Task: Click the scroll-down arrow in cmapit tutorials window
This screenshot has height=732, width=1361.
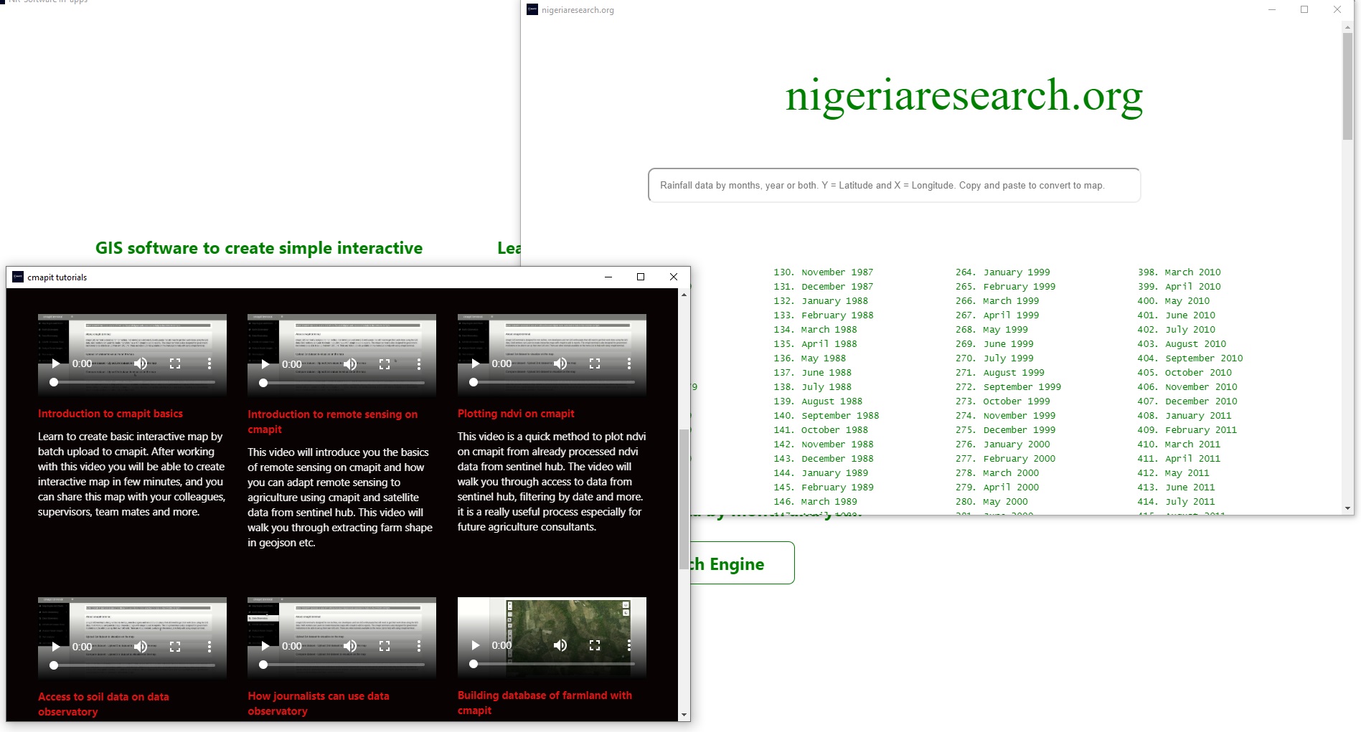Action: pyautogui.click(x=684, y=715)
